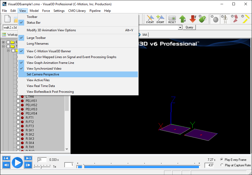
Task: Collapse the second folder tree node
Action: tap(3, 46)
